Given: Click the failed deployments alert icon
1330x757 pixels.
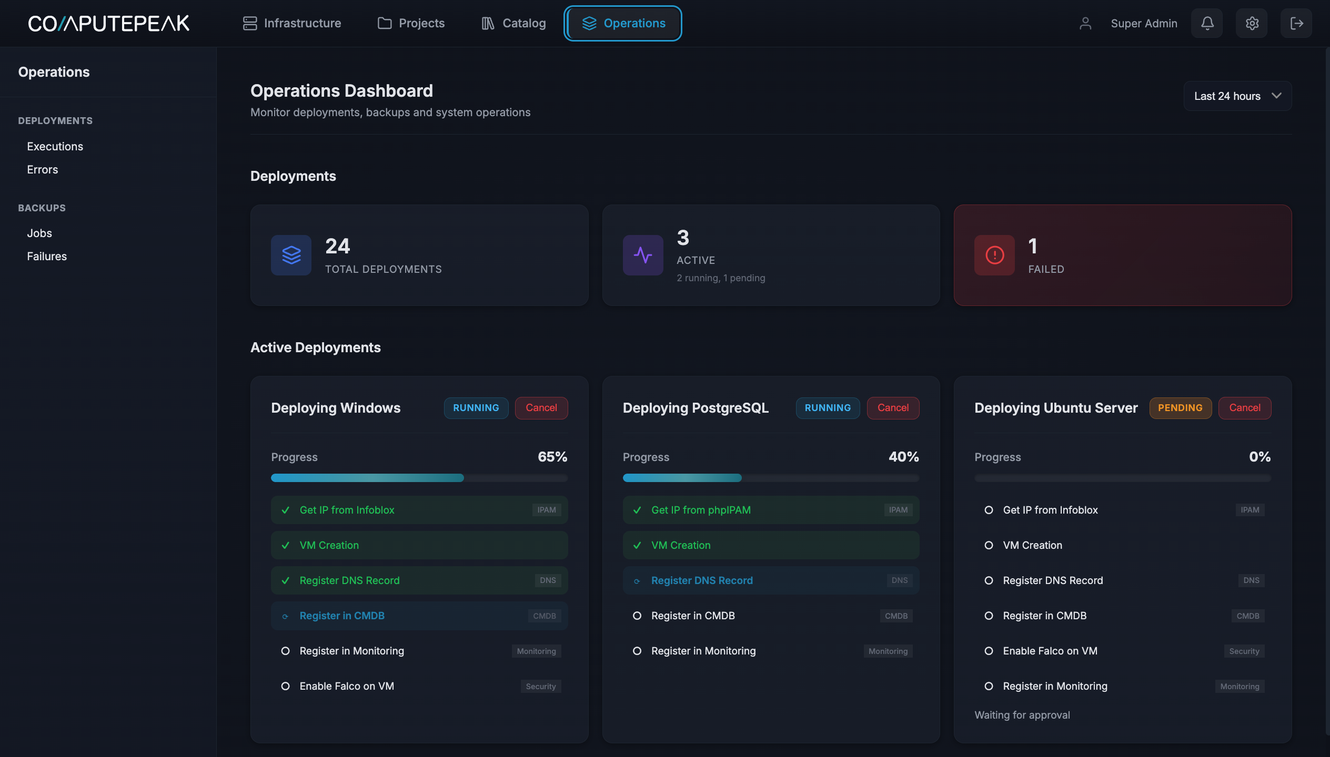Looking at the screenshot, I should click(993, 255).
